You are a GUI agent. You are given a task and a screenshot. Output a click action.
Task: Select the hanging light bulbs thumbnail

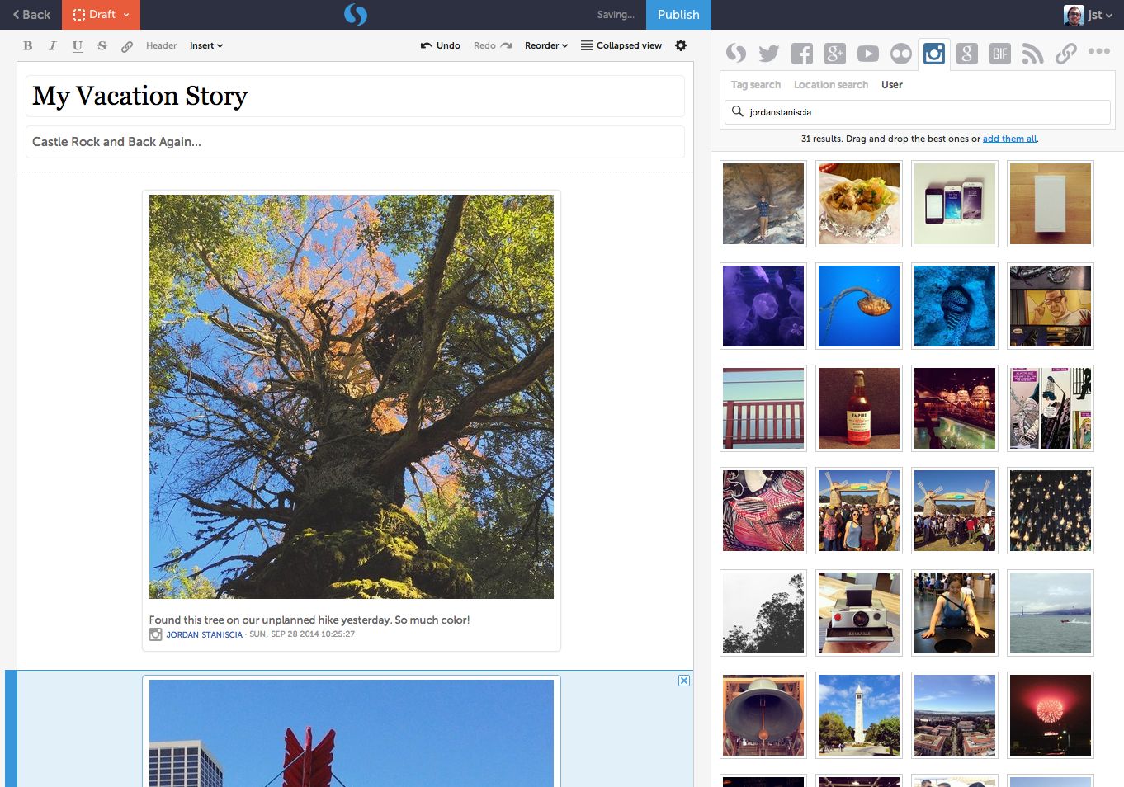click(x=1051, y=511)
